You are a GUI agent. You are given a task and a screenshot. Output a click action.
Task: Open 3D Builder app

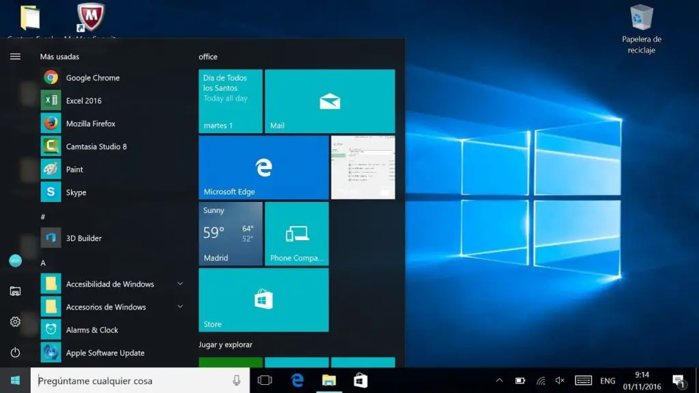83,238
